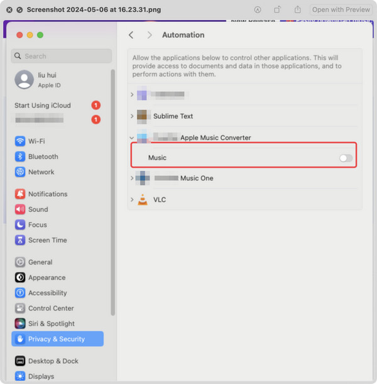The image size is (377, 384).
Task: Click in the Search field
Action: click(x=62, y=56)
